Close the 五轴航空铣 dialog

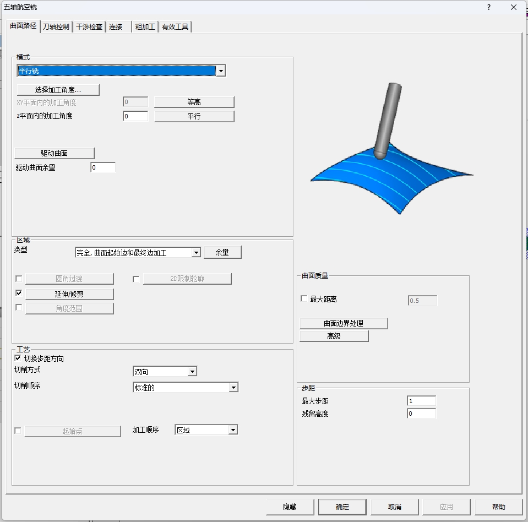point(514,7)
